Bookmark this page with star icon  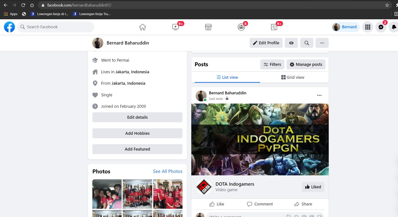click(387, 5)
